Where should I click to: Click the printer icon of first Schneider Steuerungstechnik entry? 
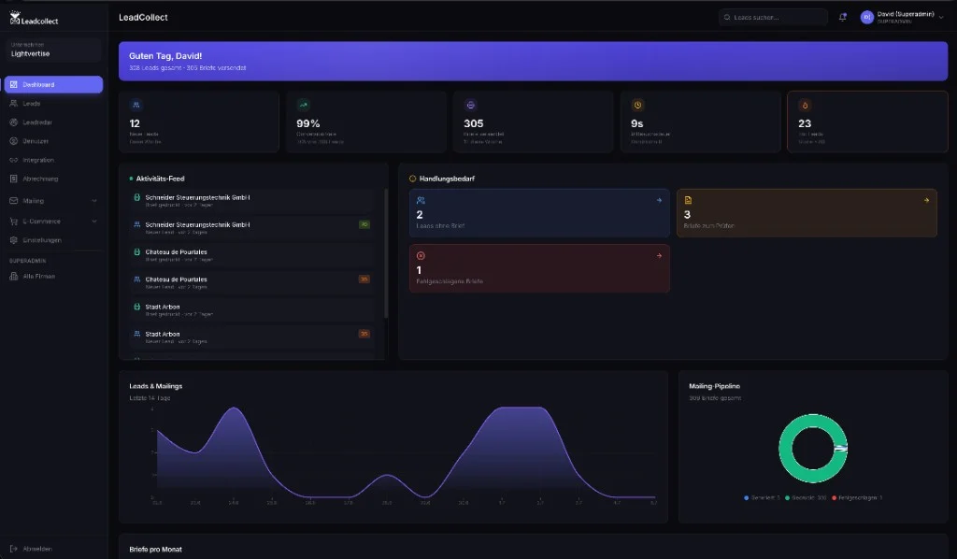136,198
